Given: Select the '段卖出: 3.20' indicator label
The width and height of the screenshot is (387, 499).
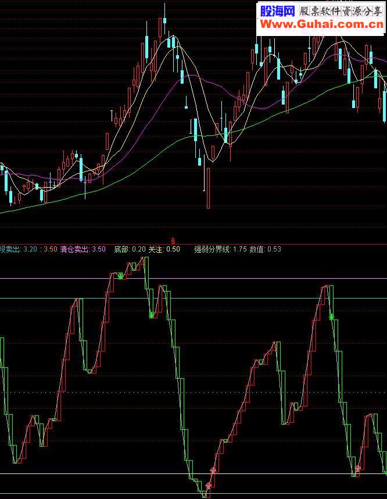Looking at the screenshot, I should point(19,249).
